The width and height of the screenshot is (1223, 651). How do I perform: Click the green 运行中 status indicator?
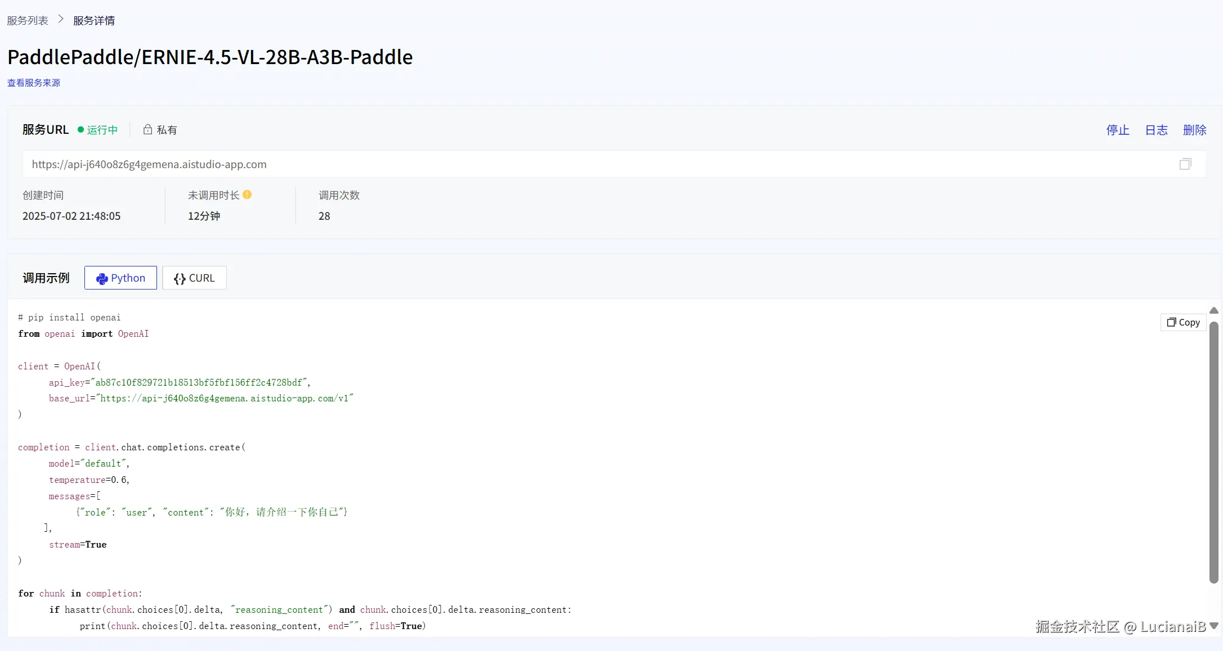point(98,130)
